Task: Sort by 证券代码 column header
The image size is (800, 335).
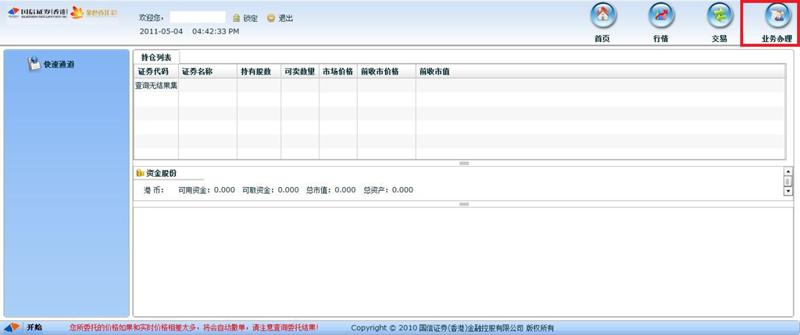Action: pos(152,72)
